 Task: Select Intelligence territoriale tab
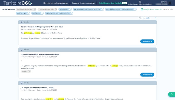coord(110,3)
